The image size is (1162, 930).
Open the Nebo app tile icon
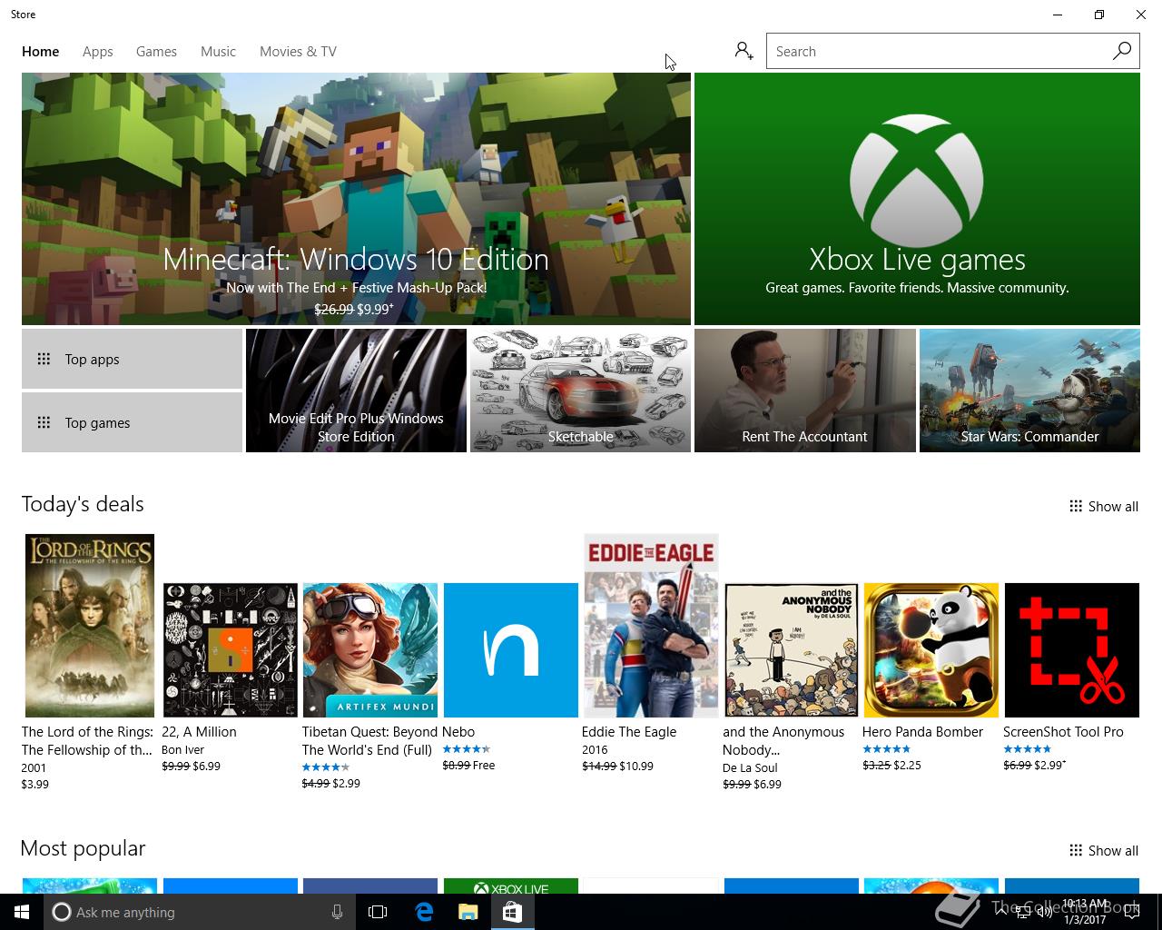(510, 650)
